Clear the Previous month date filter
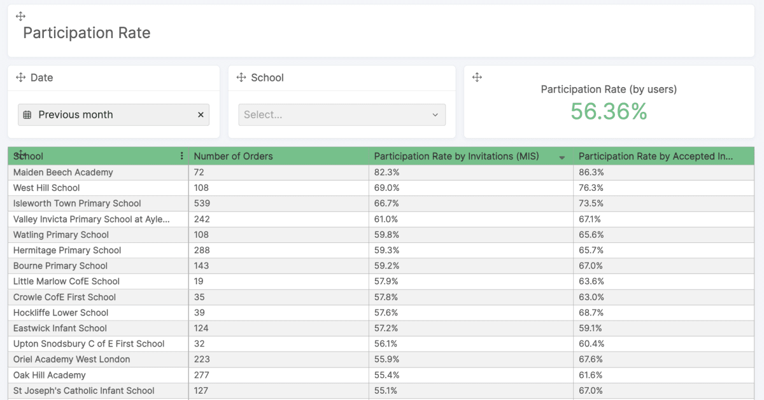This screenshot has height=400, width=764. click(201, 115)
